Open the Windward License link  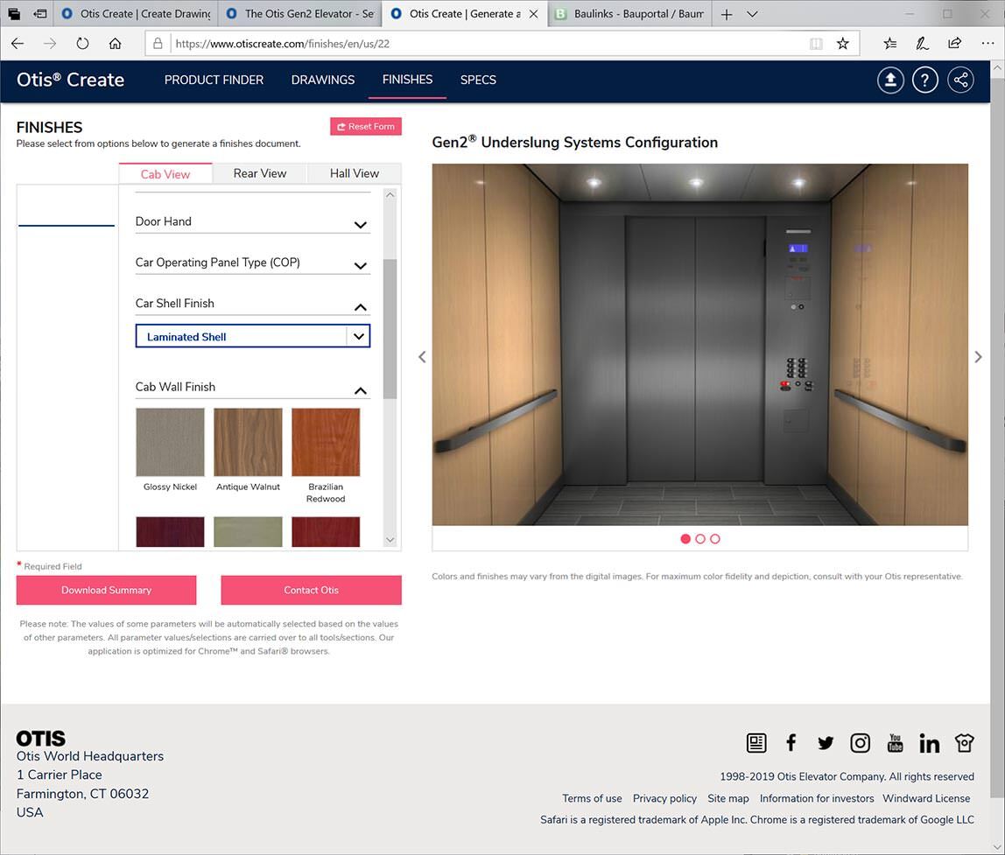tap(926, 799)
